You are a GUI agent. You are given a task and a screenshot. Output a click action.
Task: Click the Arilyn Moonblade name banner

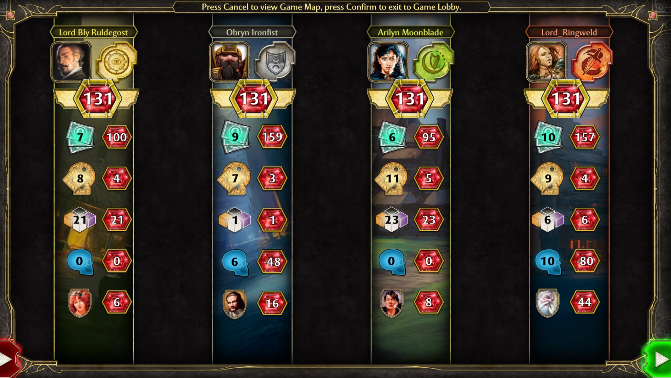[410, 32]
